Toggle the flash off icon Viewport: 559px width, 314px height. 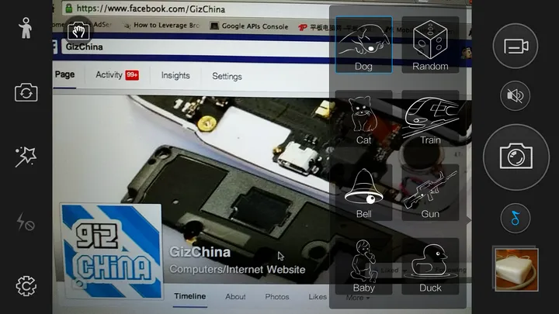click(x=26, y=223)
